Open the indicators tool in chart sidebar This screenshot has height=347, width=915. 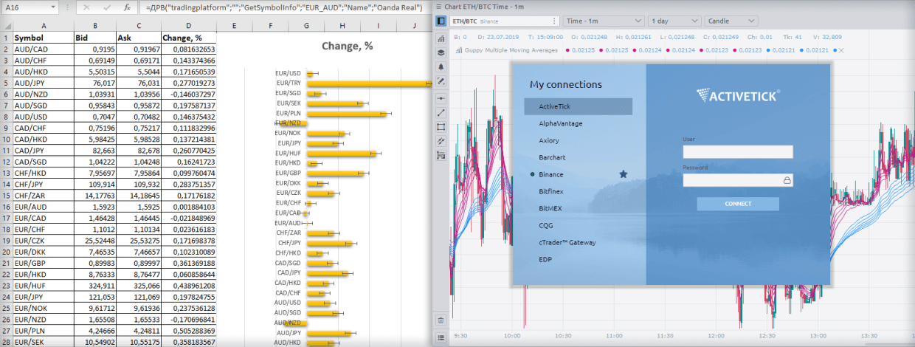[x=441, y=38]
